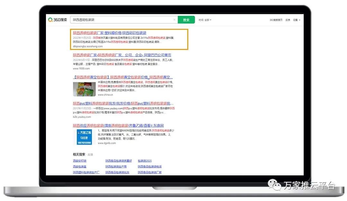
Task: Focus the search input field
Action: [x=122, y=20]
